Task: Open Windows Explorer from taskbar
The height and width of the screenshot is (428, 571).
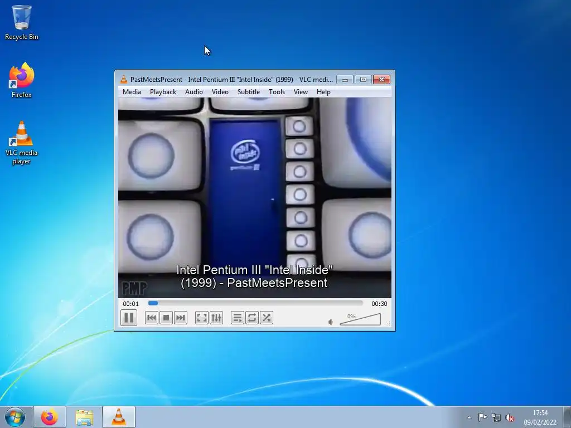Action: point(84,417)
